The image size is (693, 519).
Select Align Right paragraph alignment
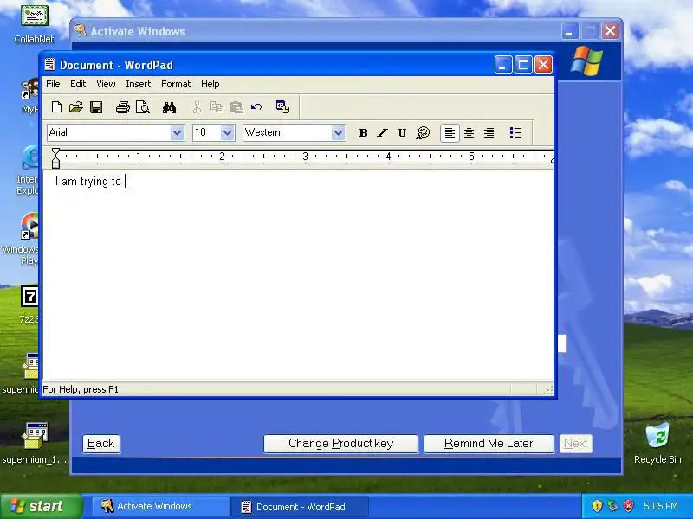point(489,133)
